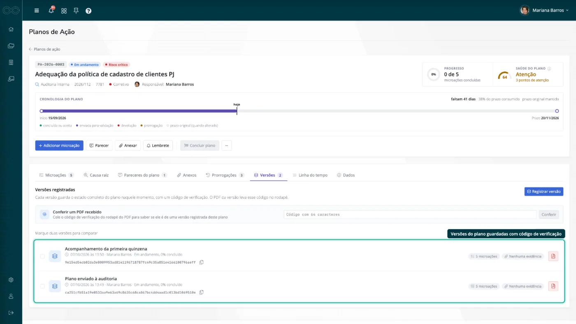
Task: Open Mariana Barros user dropdown
Action: 544,11
